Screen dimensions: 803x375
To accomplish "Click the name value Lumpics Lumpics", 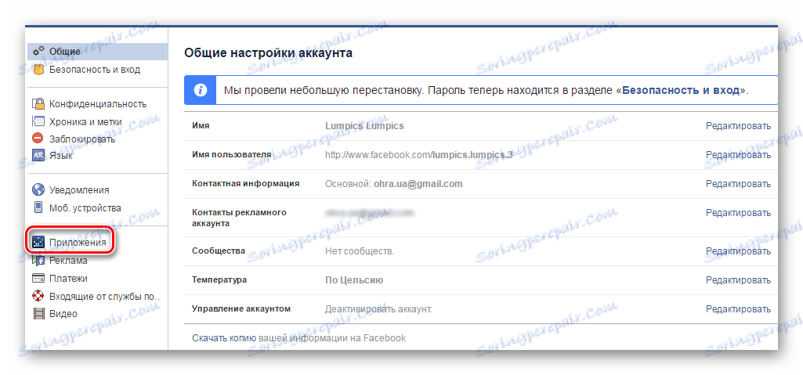I will click(364, 126).
